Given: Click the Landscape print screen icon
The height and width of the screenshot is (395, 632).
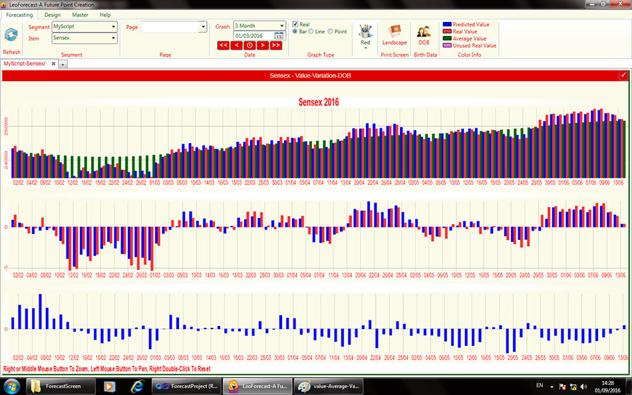Looking at the screenshot, I should [x=395, y=31].
